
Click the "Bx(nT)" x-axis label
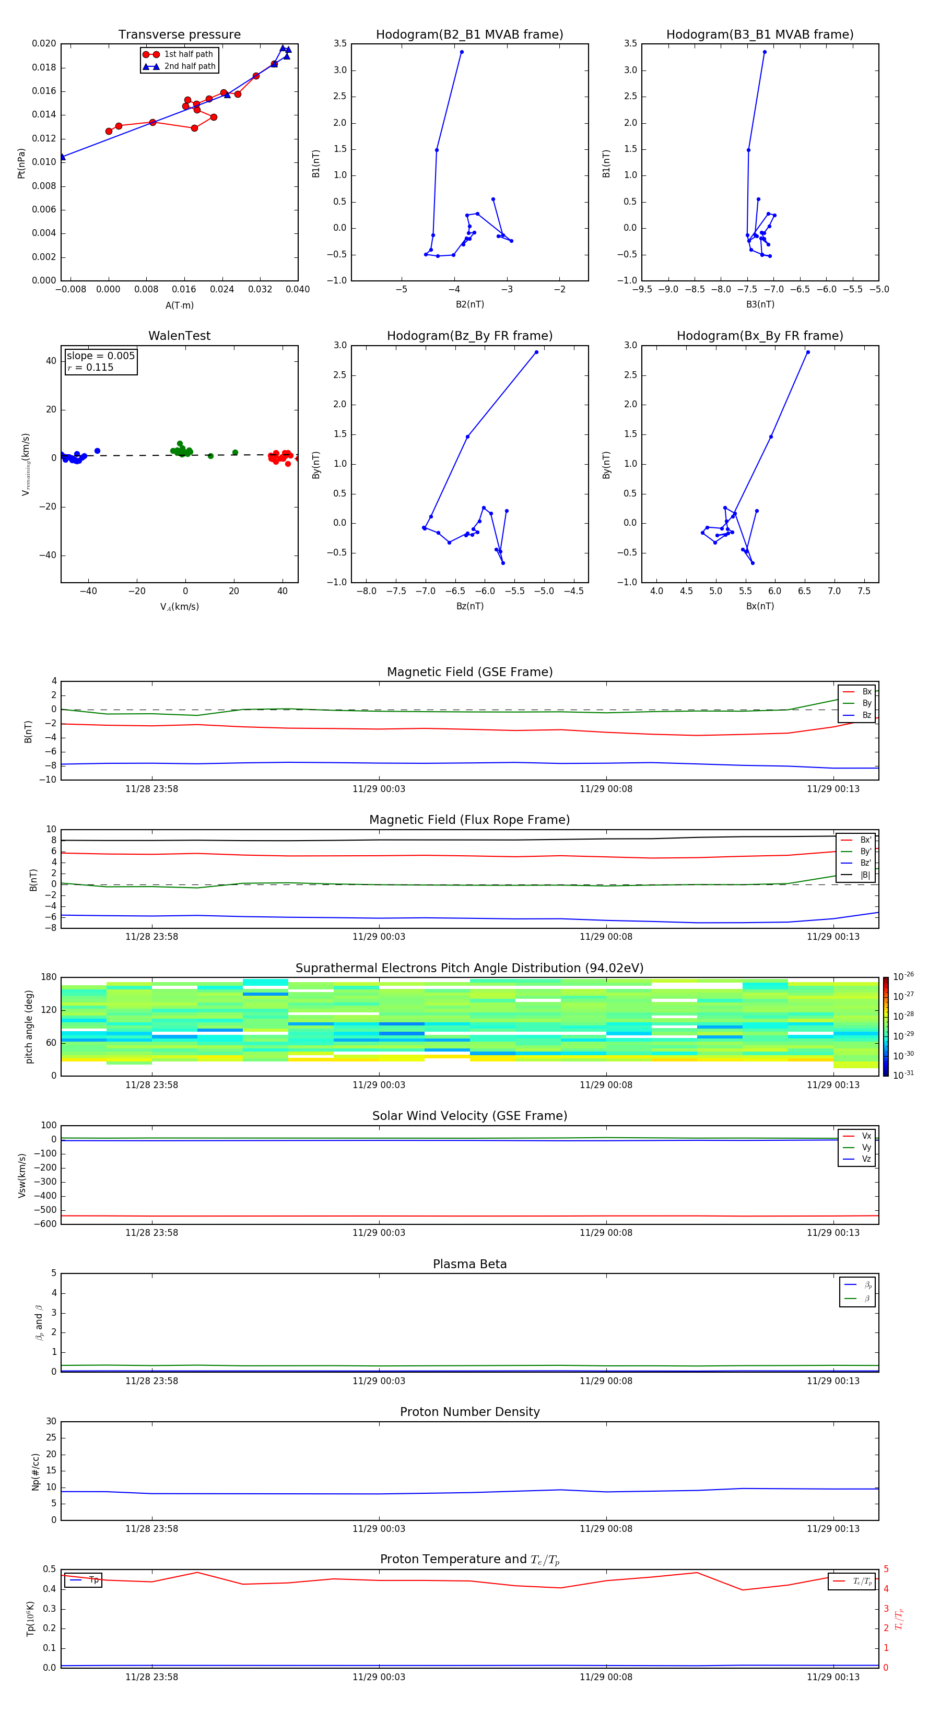(x=760, y=606)
